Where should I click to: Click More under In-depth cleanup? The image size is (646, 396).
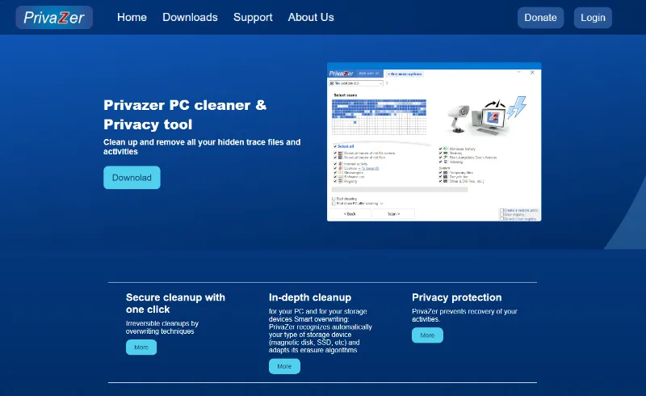point(284,366)
